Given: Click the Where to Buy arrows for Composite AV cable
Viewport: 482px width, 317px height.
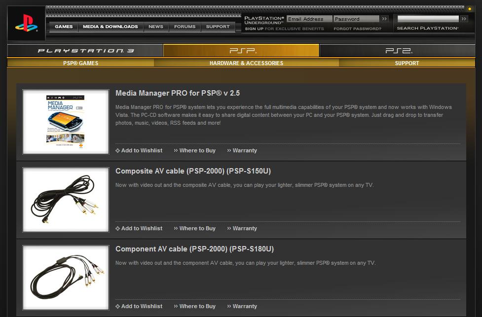Looking at the screenshot, I should click(175, 228).
